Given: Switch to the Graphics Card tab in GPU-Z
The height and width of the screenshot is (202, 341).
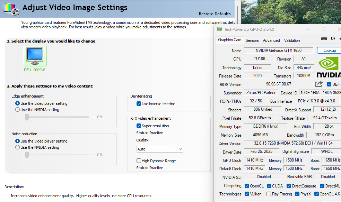Looking at the screenshot, I should pyautogui.click(x=230, y=40).
